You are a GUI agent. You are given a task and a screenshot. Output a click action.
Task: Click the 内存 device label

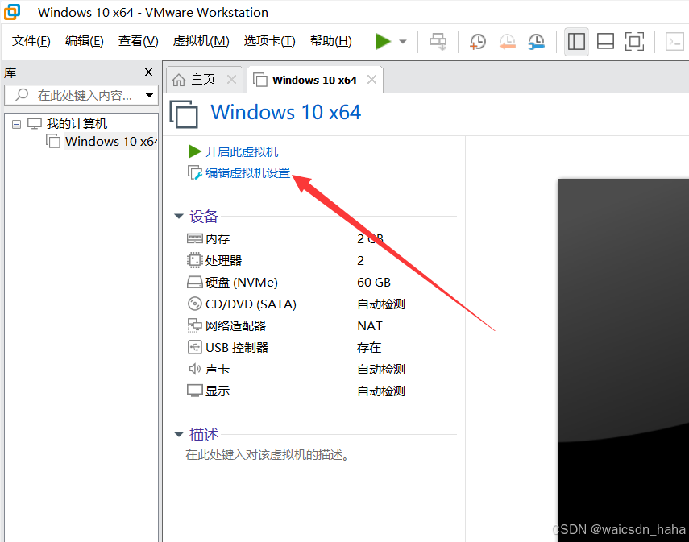coord(218,239)
